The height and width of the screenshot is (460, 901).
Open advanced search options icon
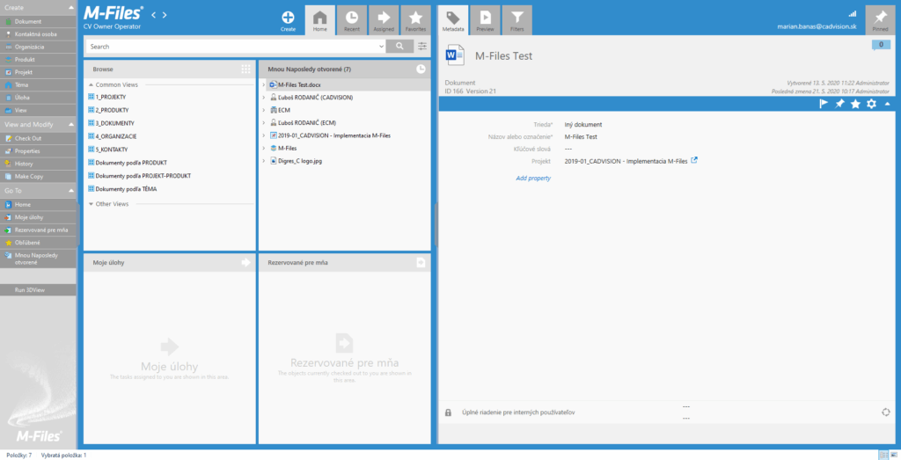click(x=422, y=47)
